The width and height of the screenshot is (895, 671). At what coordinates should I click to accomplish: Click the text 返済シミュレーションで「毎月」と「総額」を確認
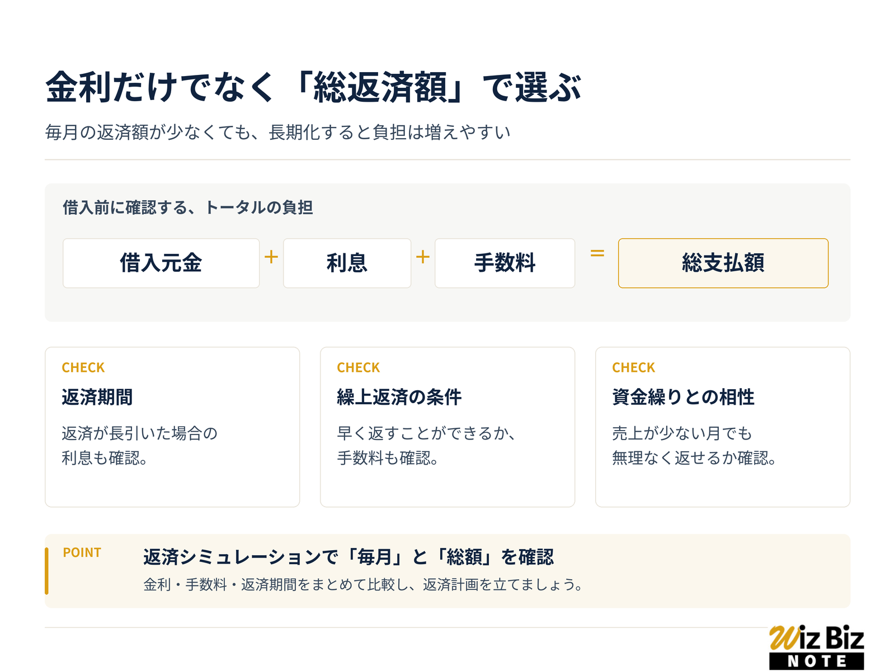pos(348,557)
